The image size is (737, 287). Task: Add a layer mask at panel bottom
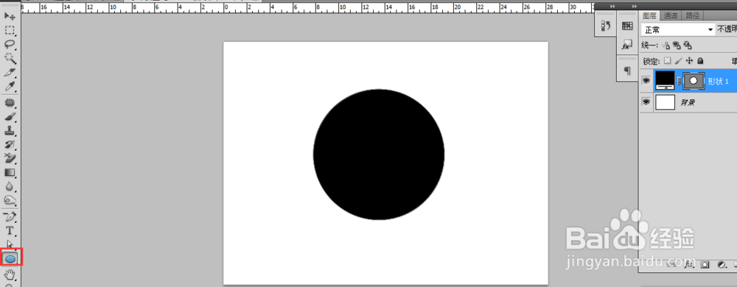point(705,265)
